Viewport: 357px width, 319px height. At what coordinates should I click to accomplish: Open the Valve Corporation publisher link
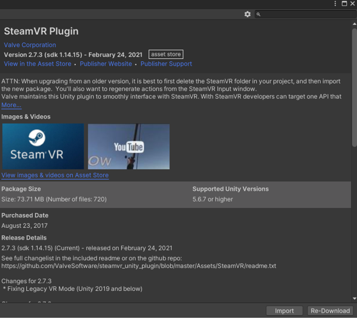pos(30,45)
